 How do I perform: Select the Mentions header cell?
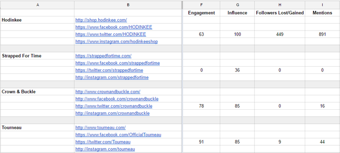[322, 13]
